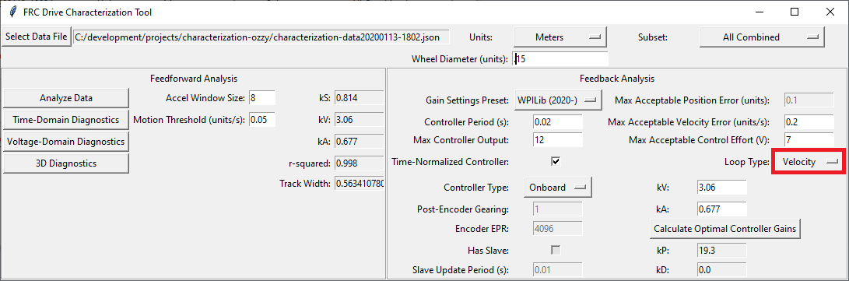Open the Controller Type dropdown set to Onboard

click(558, 188)
